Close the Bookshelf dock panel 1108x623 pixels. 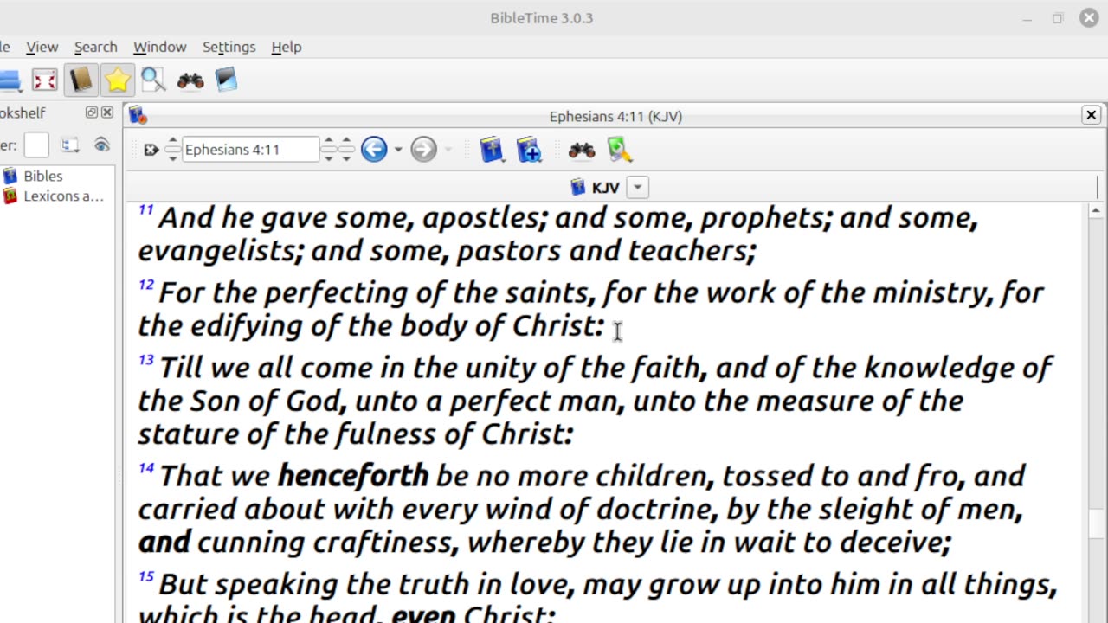click(x=107, y=112)
